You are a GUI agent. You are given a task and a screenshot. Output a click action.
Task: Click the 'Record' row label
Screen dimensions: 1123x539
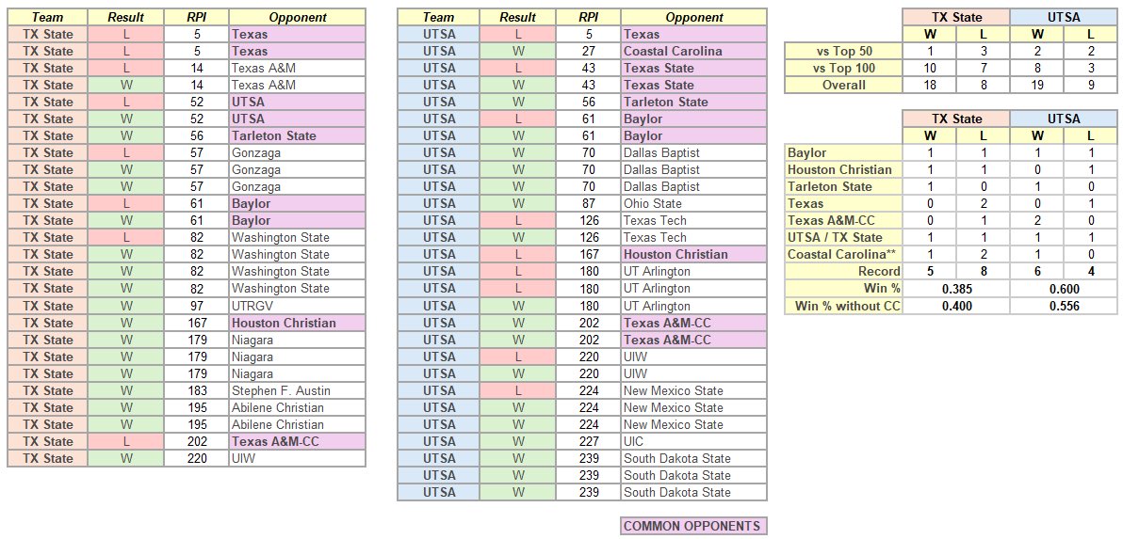coord(844,273)
